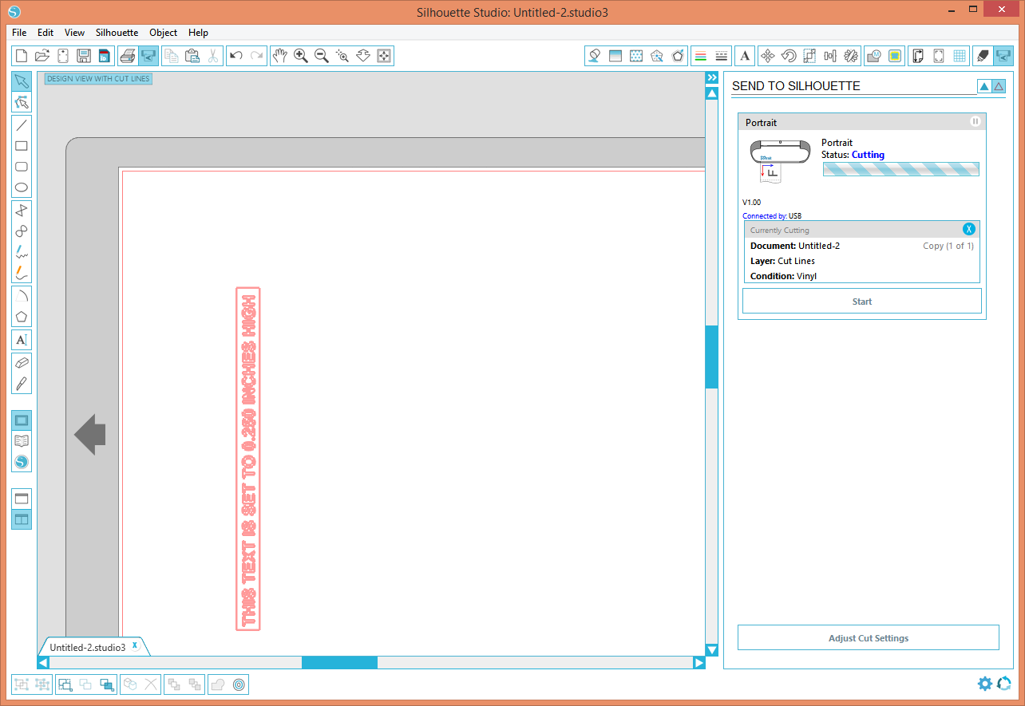
Task: Create a new document from toolbar
Action: tap(22, 56)
